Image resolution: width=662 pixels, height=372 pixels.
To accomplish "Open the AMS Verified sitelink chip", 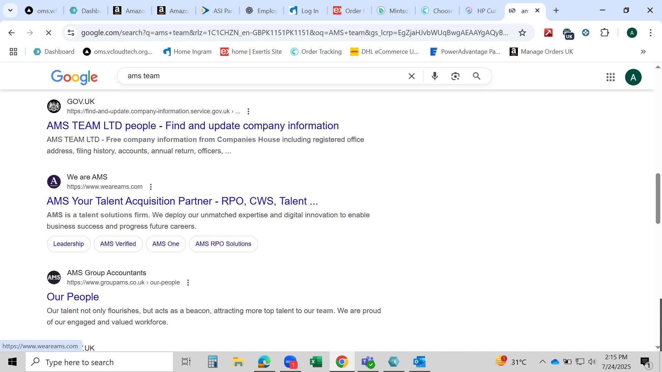I will tap(118, 244).
